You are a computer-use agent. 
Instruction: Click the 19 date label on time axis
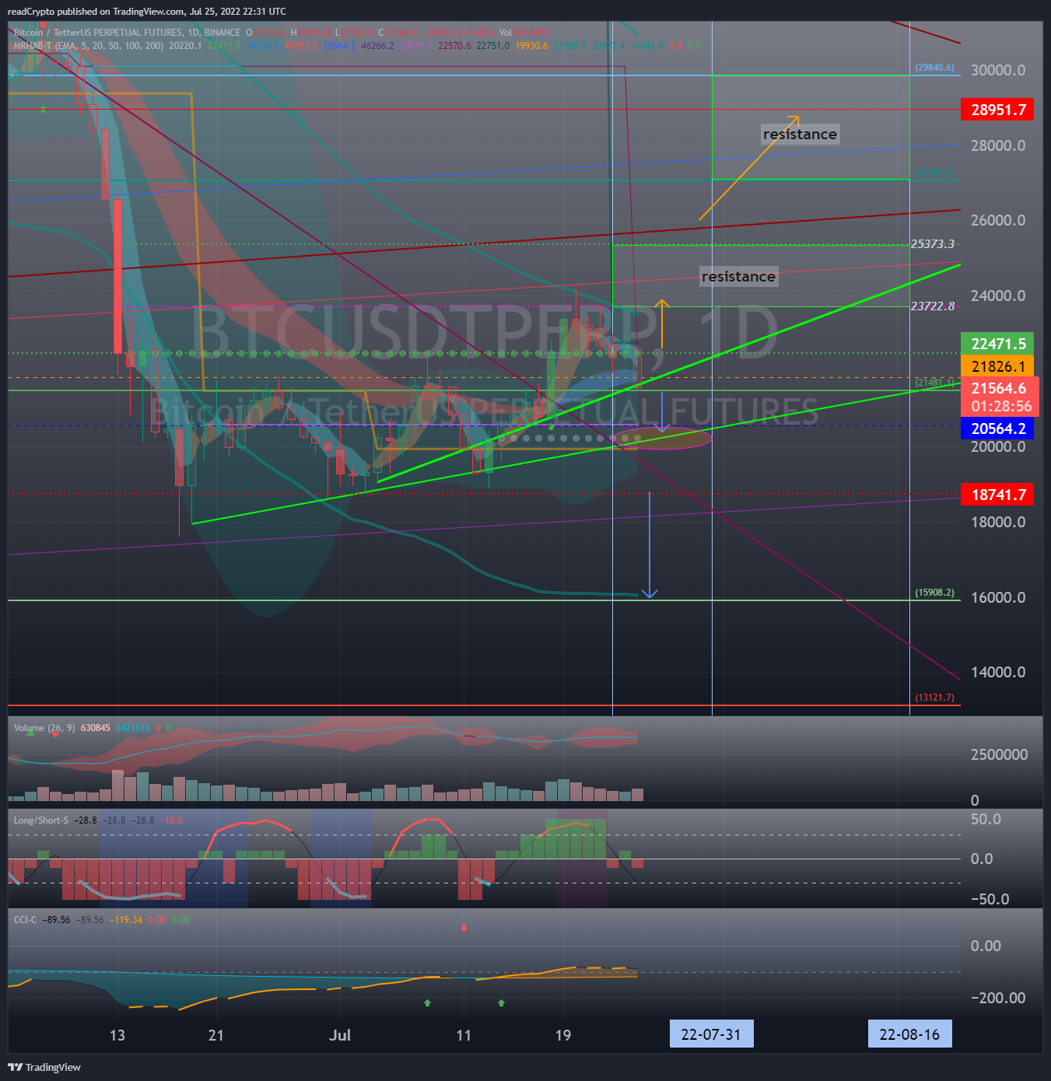(x=562, y=1035)
